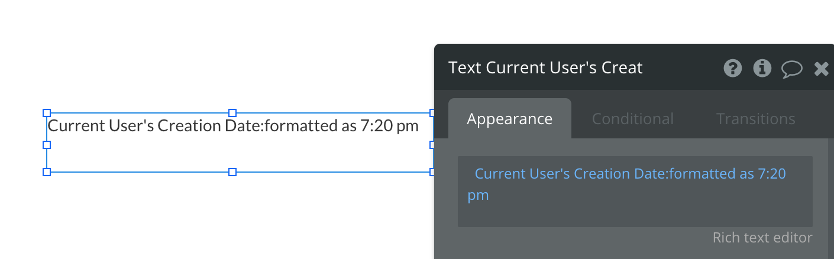834x259 pixels.
Task: Click the blue dynamic expression in editor
Action: [x=630, y=174]
